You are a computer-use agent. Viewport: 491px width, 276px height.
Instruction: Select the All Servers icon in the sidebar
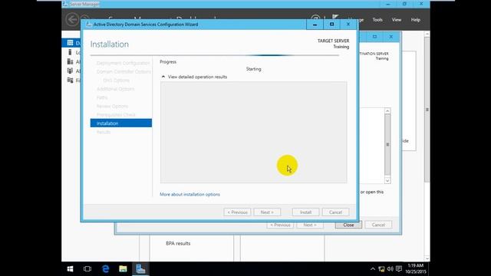(70, 61)
